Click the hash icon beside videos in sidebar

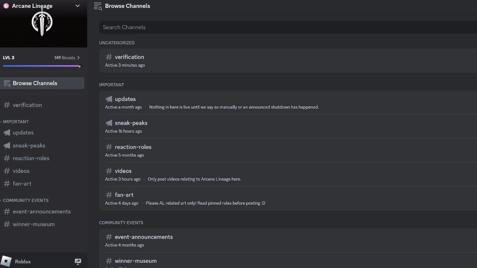7,171
